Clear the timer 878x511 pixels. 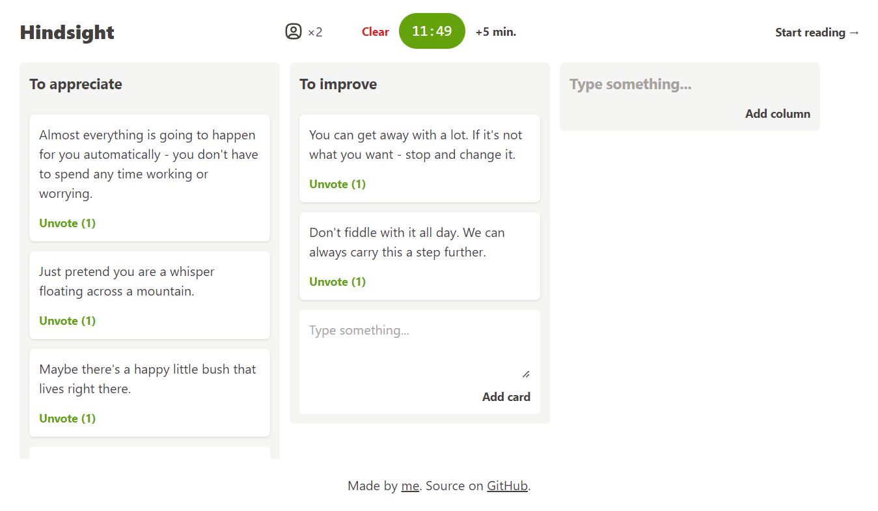[x=376, y=32]
